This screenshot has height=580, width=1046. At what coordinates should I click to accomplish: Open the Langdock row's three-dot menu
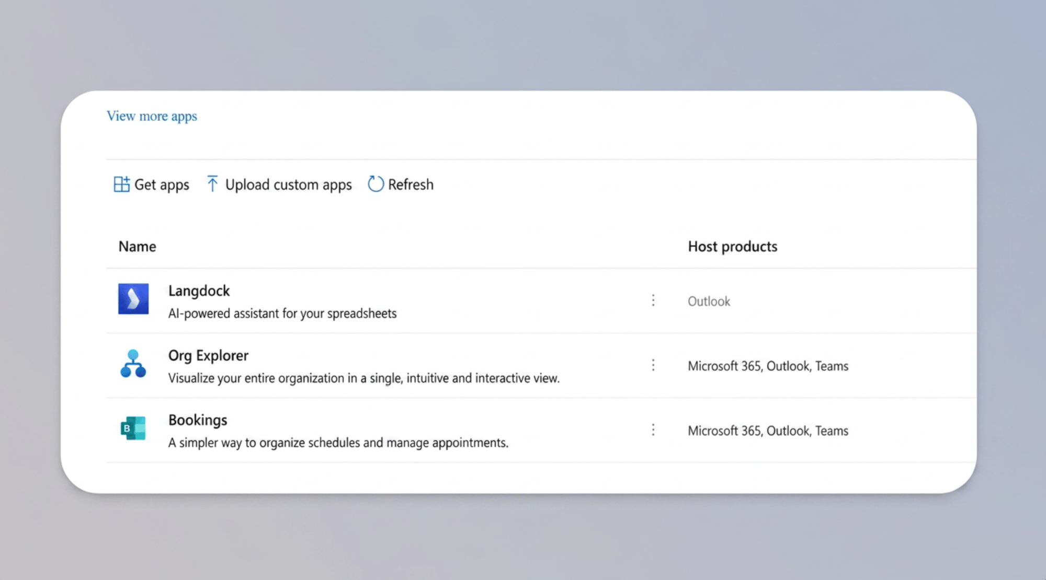coord(653,300)
